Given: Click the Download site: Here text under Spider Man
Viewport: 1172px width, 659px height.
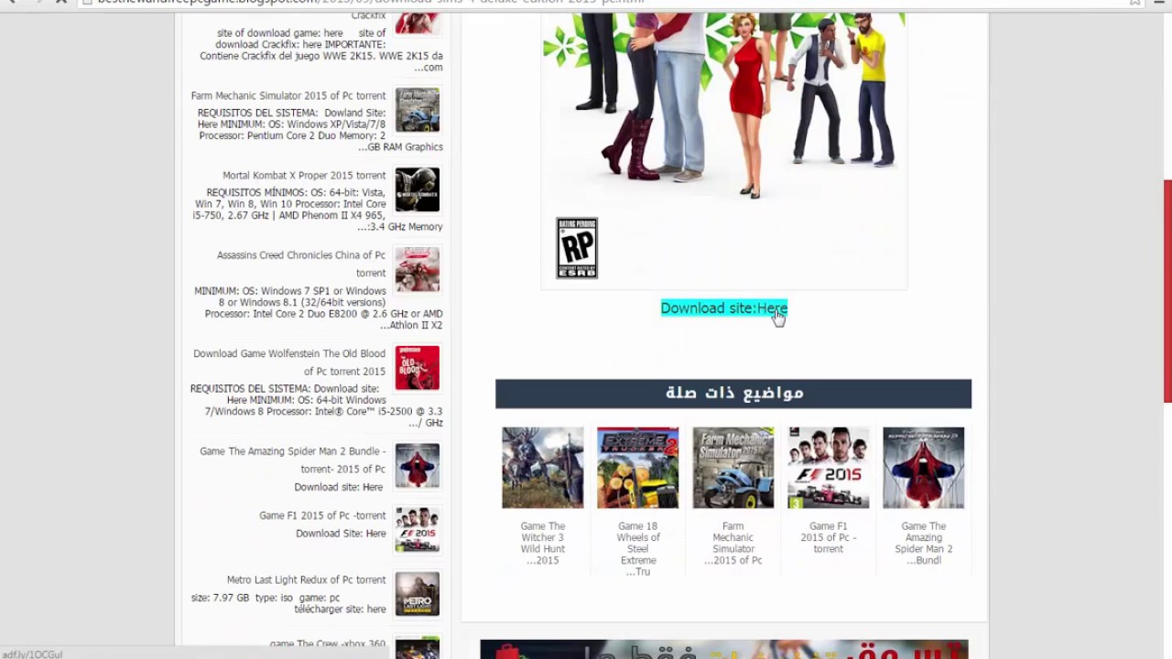Looking at the screenshot, I should coord(339,487).
